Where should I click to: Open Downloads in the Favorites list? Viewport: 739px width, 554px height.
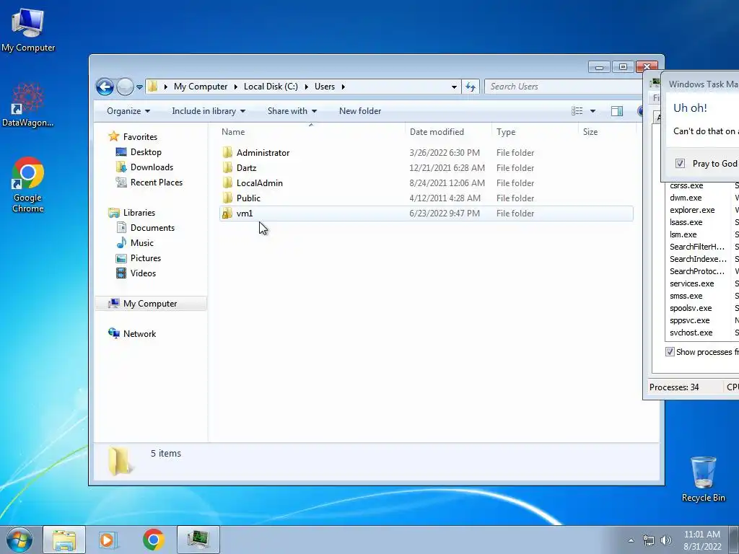(x=152, y=167)
